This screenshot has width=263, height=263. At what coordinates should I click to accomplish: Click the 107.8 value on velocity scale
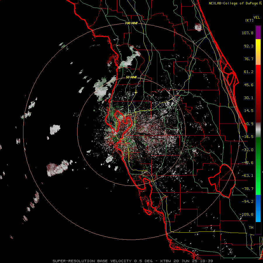[248, 33]
